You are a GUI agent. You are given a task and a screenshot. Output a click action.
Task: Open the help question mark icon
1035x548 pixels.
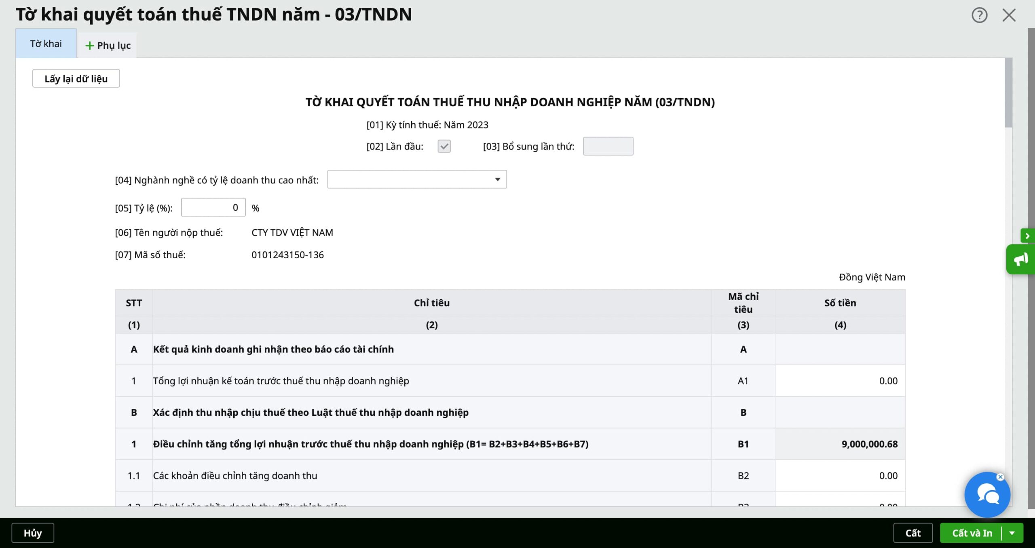(x=979, y=15)
